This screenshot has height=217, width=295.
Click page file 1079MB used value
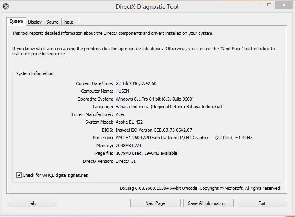pos(147,153)
